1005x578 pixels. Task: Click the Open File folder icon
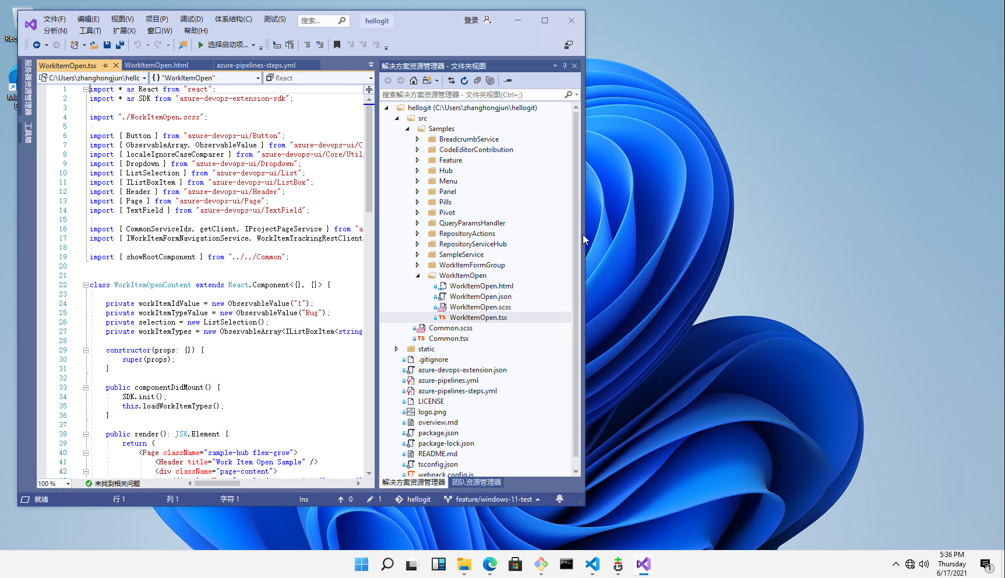point(94,45)
